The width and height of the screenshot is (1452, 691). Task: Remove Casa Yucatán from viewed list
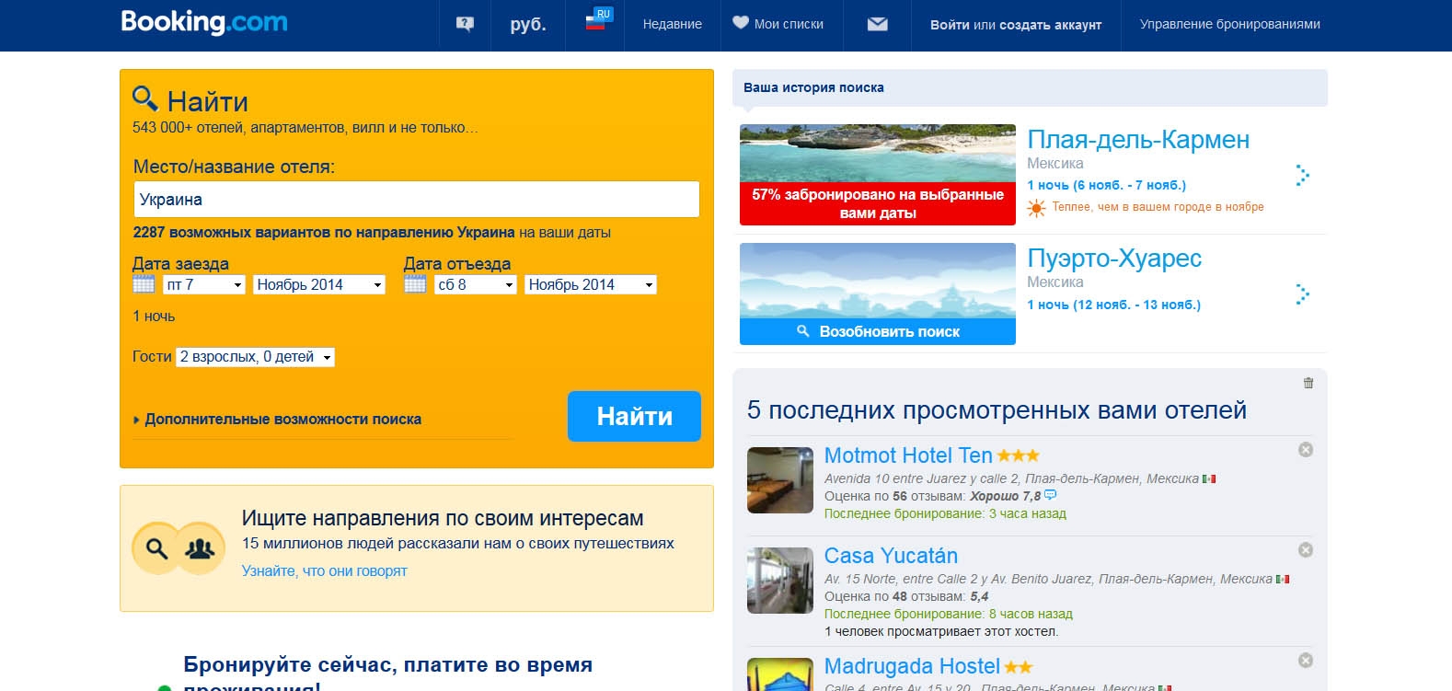(1305, 550)
